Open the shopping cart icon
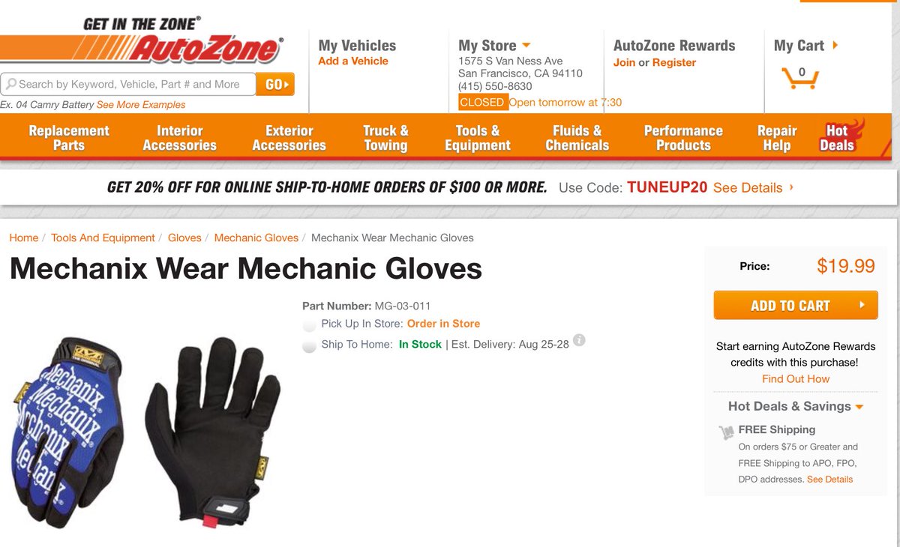900x547 pixels. click(800, 77)
